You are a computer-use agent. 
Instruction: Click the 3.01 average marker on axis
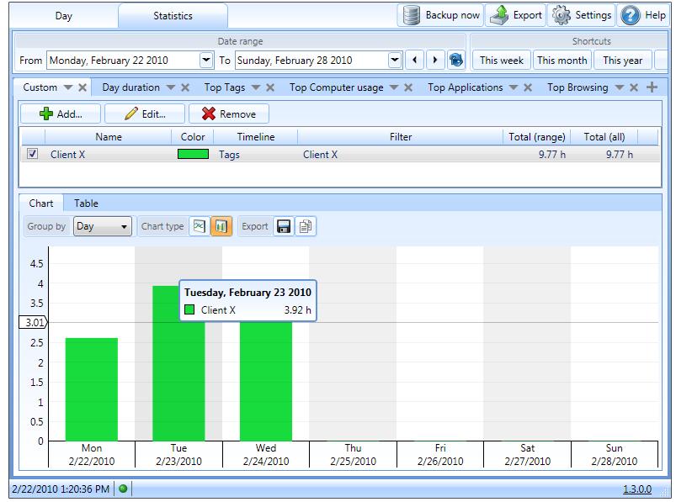coord(33,322)
